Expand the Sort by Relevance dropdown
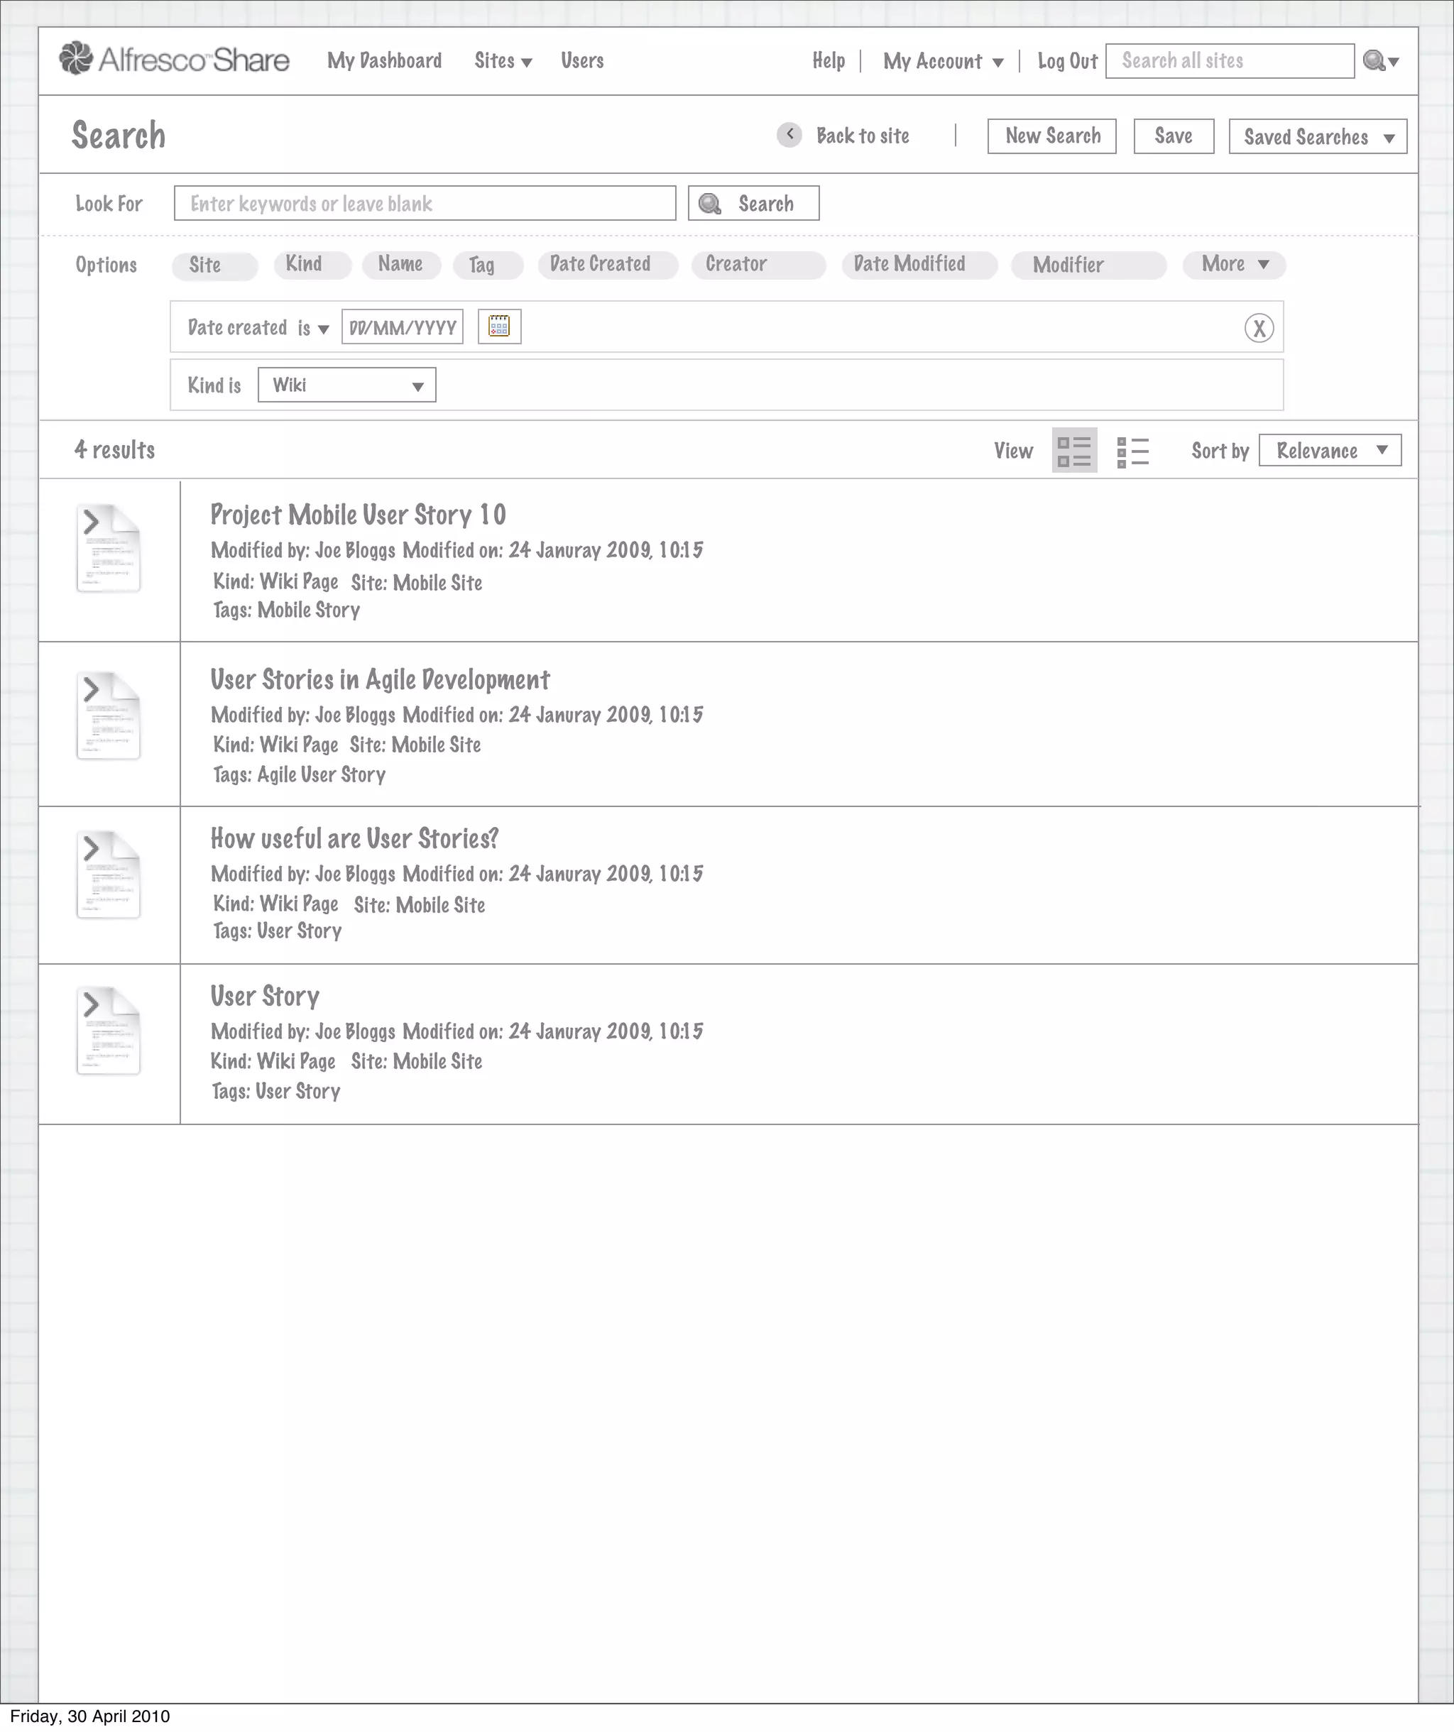The height and width of the screenshot is (1732, 1454). [x=1330, y=450]
